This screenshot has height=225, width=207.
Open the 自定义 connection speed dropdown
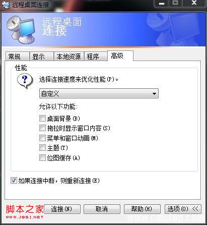(99, 93)
